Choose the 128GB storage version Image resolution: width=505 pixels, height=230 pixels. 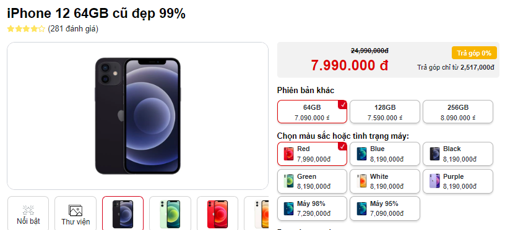385,112
